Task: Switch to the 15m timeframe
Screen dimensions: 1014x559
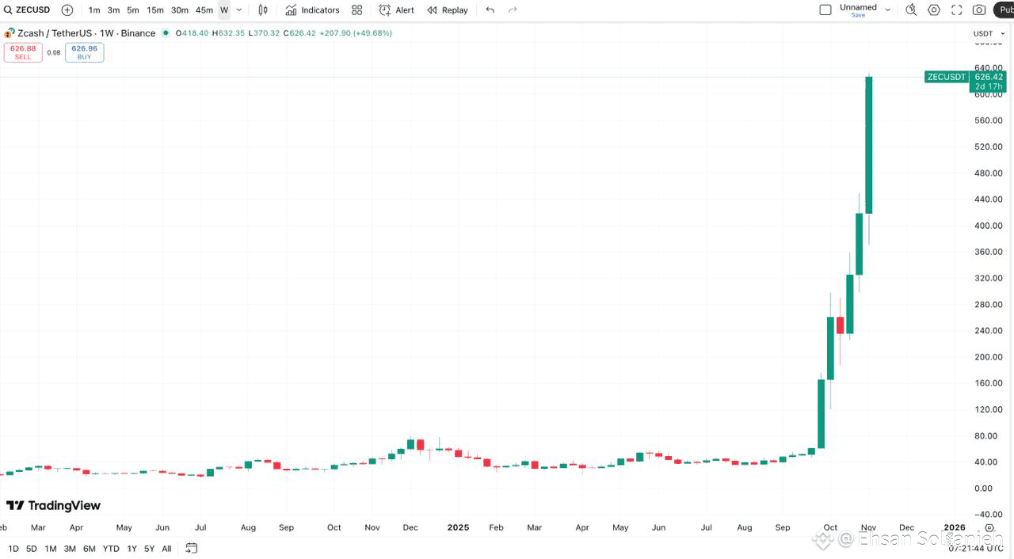Action: [155, 10]
